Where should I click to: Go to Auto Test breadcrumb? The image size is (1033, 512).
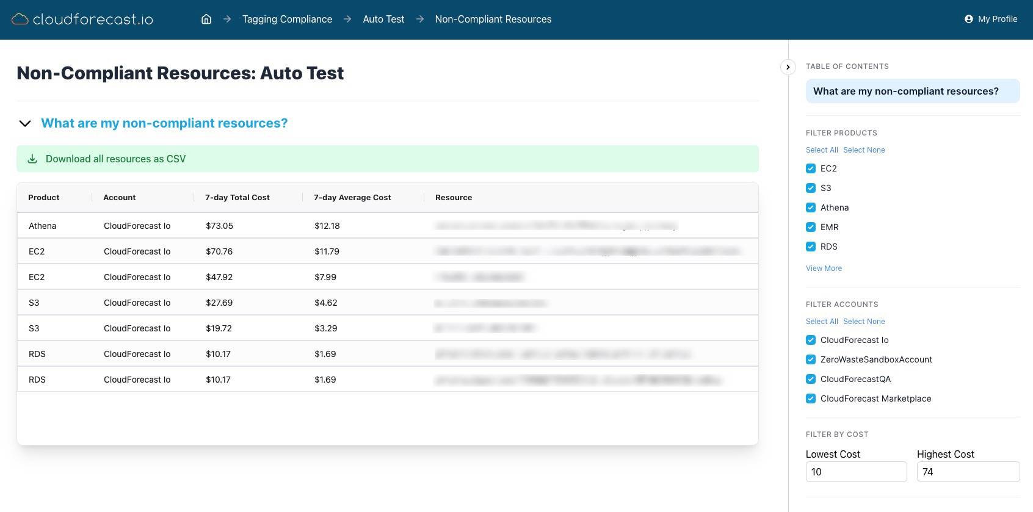[x=383, y=19]
